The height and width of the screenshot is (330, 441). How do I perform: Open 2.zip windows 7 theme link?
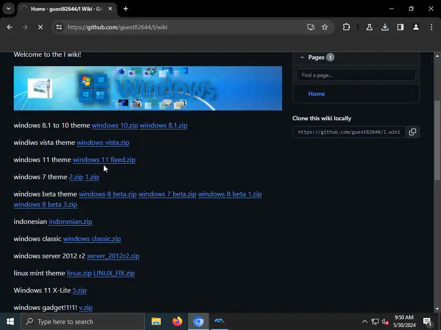[76, 177]
